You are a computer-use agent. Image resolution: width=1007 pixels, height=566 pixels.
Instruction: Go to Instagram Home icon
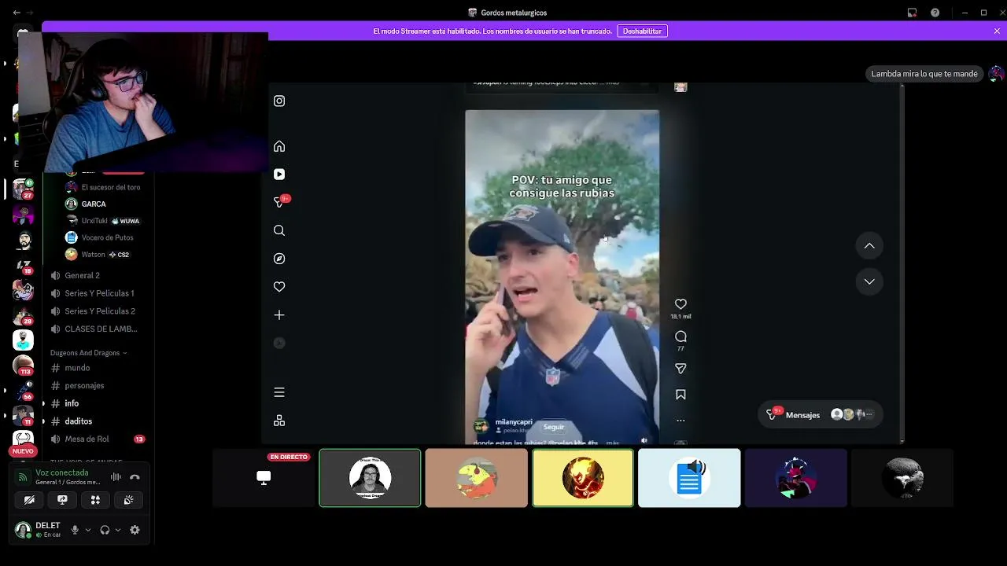point(279,146)
